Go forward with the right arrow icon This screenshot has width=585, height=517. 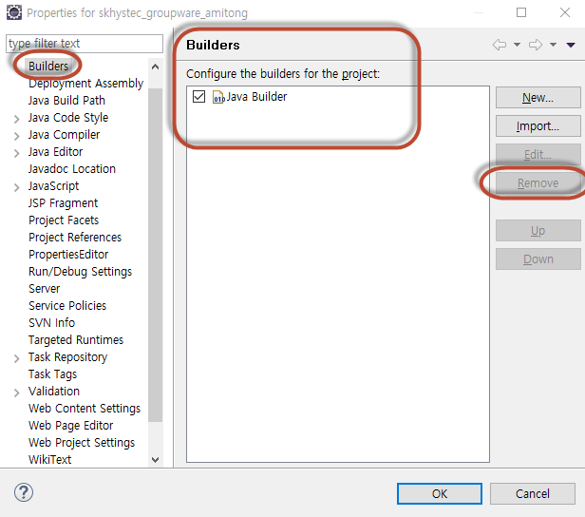click(x=536, y=45)
